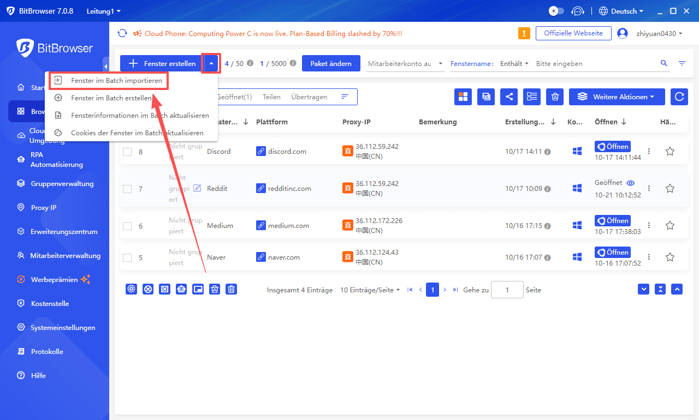This screenshot has width=699, height=420.
Task: Open the RPA robot icon in the bottom action row
Action: (x=181, y=289)
